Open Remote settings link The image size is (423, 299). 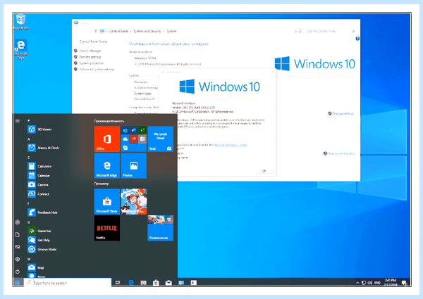point(90,57)
